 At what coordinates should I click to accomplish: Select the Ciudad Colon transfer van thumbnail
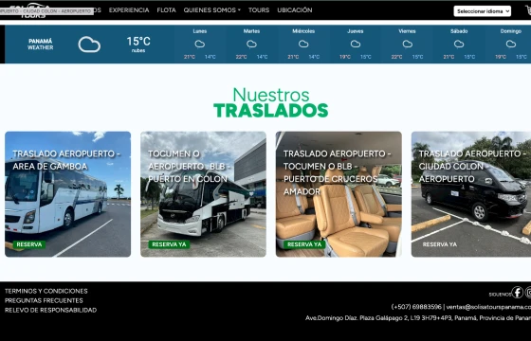click(471, 194)
